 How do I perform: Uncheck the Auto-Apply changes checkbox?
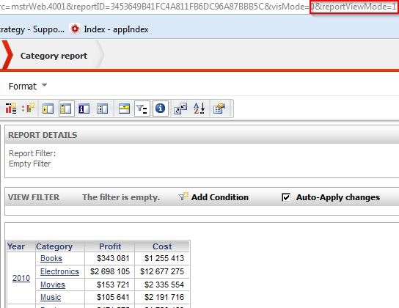(286, 197)
